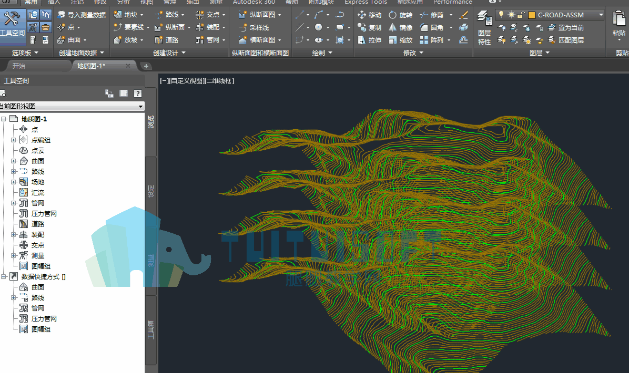Viewport: 629px width, 373px height.
Task: Click the 拉伸 Stretch tool
Action: click(x=369, y=40)
